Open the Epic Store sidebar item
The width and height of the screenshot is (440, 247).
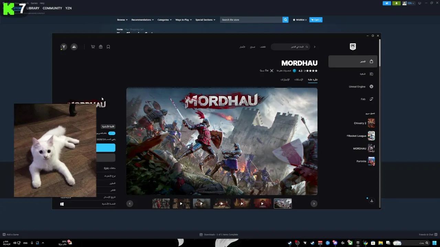coord(353,61)
